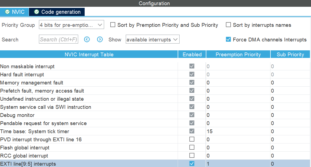Switch to the NVIC tab

pos(15,12)
